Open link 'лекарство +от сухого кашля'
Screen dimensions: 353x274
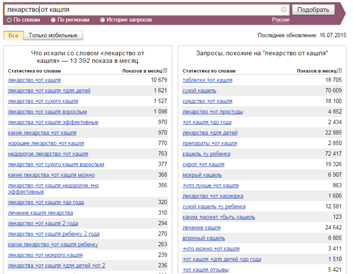(43, 101)
